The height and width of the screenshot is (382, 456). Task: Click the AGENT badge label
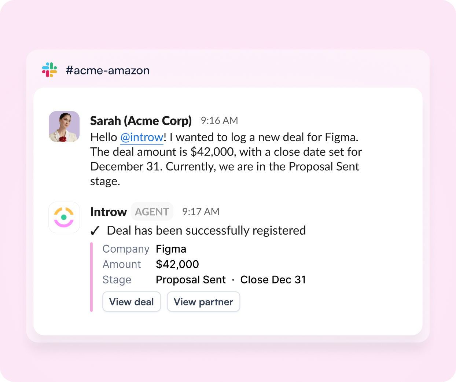coord(152,212)
